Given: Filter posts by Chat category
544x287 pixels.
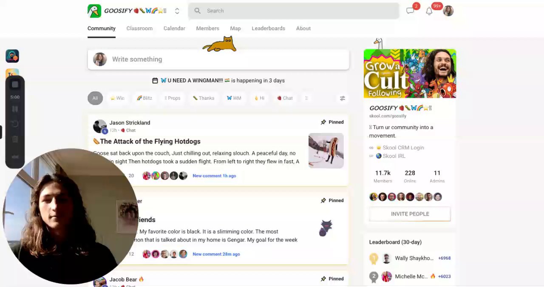Looking at the screenshot, I should 285,98.
